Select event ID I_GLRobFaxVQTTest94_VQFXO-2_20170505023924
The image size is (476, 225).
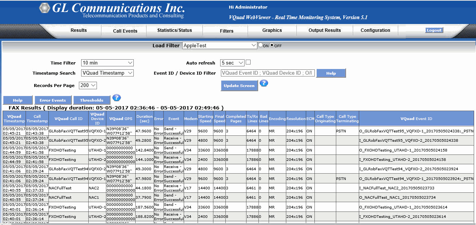click(x=409, y=169)
